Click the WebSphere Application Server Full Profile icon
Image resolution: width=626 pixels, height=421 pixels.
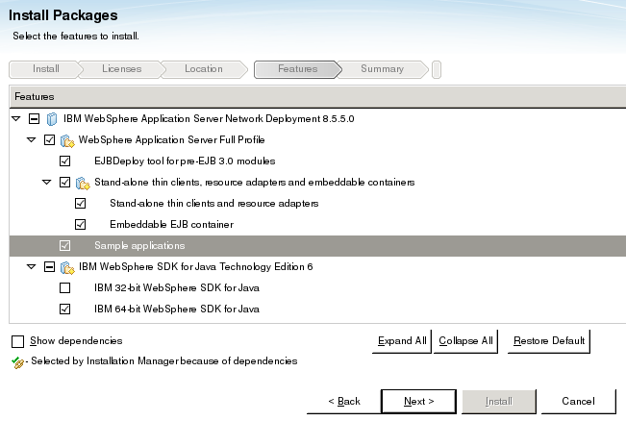coord(67,140)
